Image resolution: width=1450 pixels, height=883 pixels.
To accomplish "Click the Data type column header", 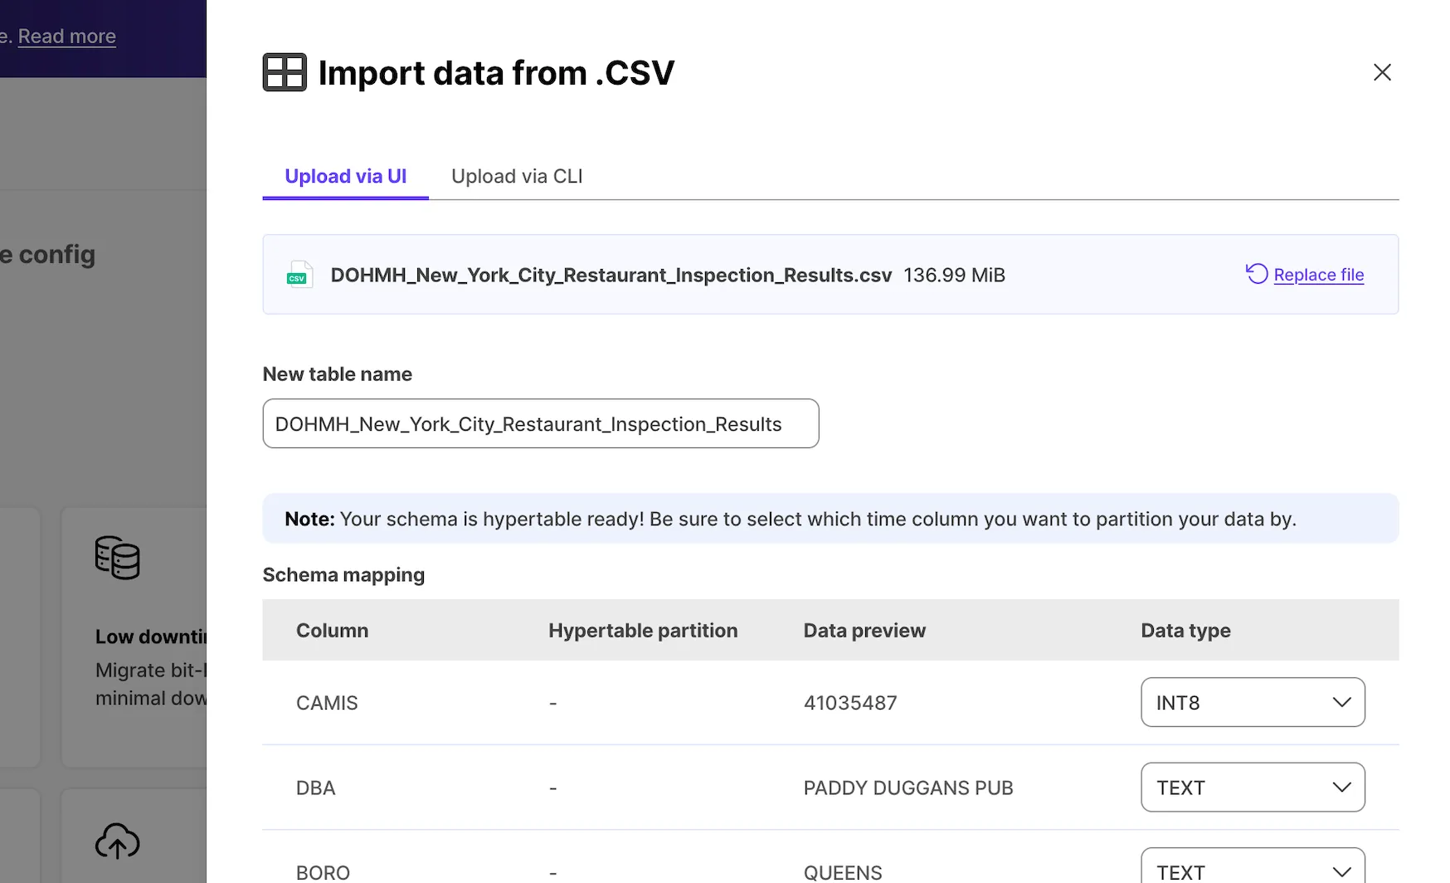I will [1185, 630].
